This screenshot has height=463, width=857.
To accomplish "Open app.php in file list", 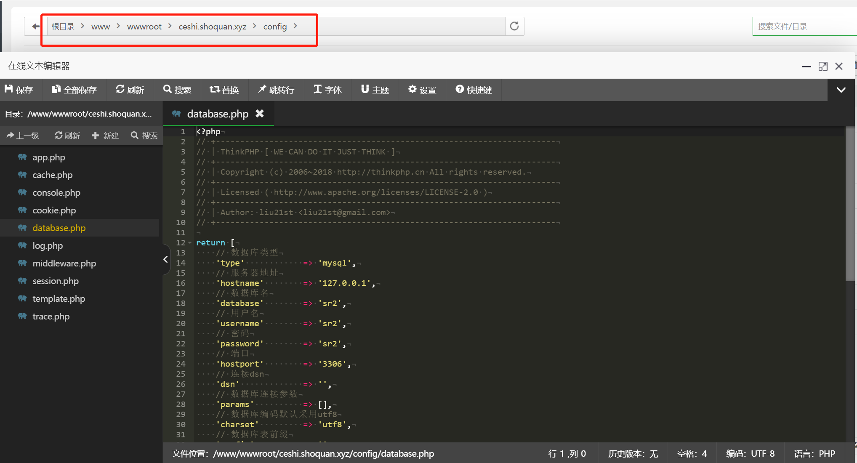I will click(x=49, y=157).
